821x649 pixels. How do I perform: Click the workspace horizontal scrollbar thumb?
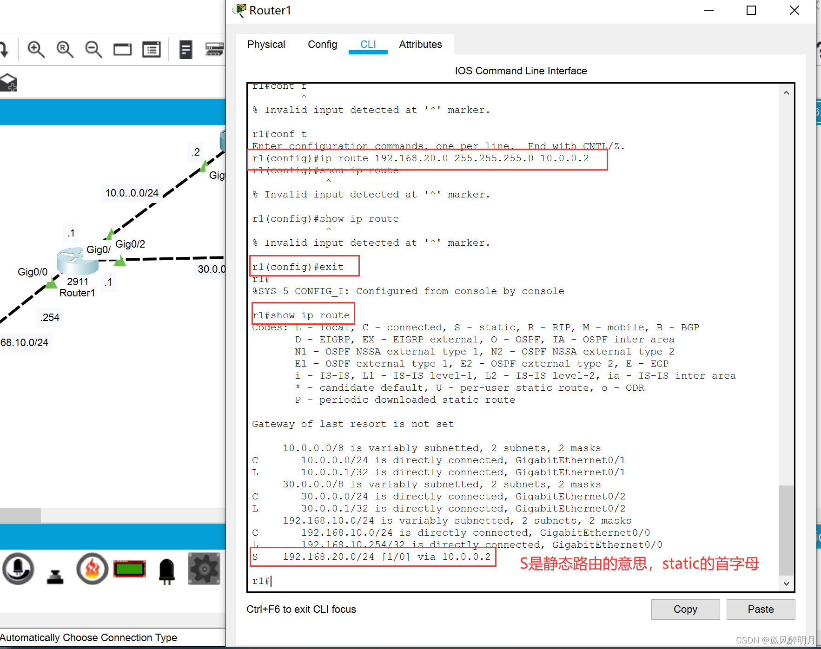(x=20, y=515)
